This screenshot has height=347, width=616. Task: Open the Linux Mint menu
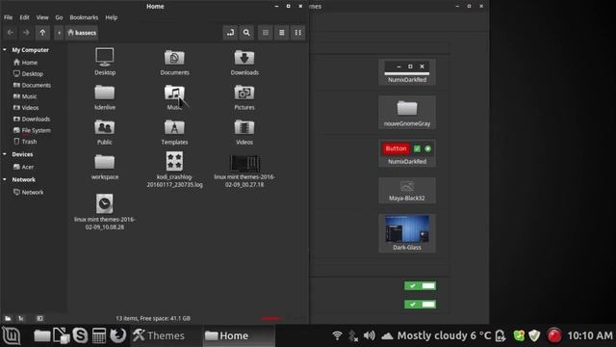pyautogui.click(x=12, y=335)
